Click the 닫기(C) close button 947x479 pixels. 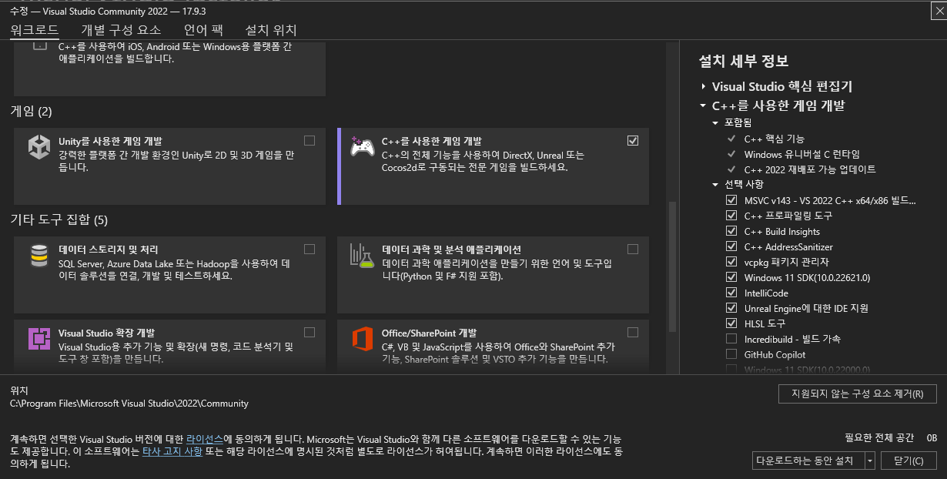[x=909, y=461]
